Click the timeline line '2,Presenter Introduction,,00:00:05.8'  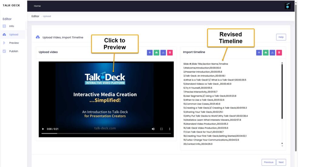[x=203, y=72]
